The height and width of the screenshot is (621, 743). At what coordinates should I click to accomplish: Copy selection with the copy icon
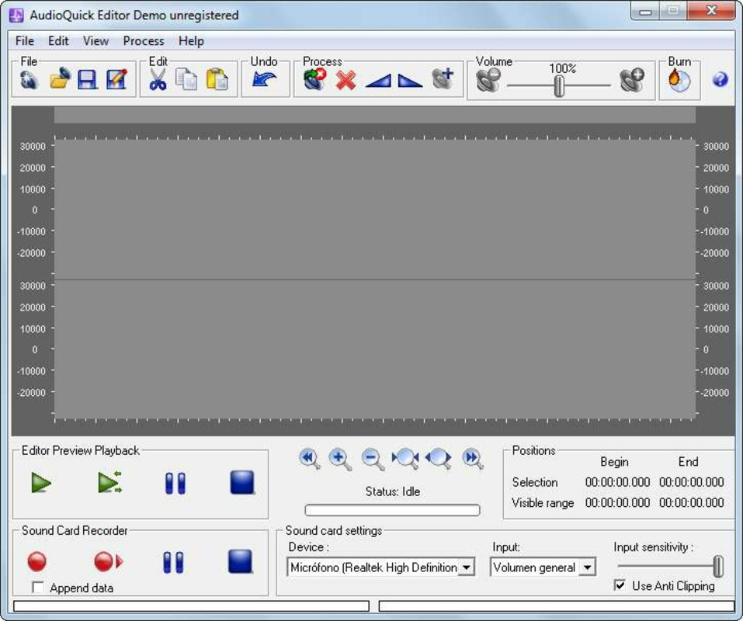(x=186, y=79)
